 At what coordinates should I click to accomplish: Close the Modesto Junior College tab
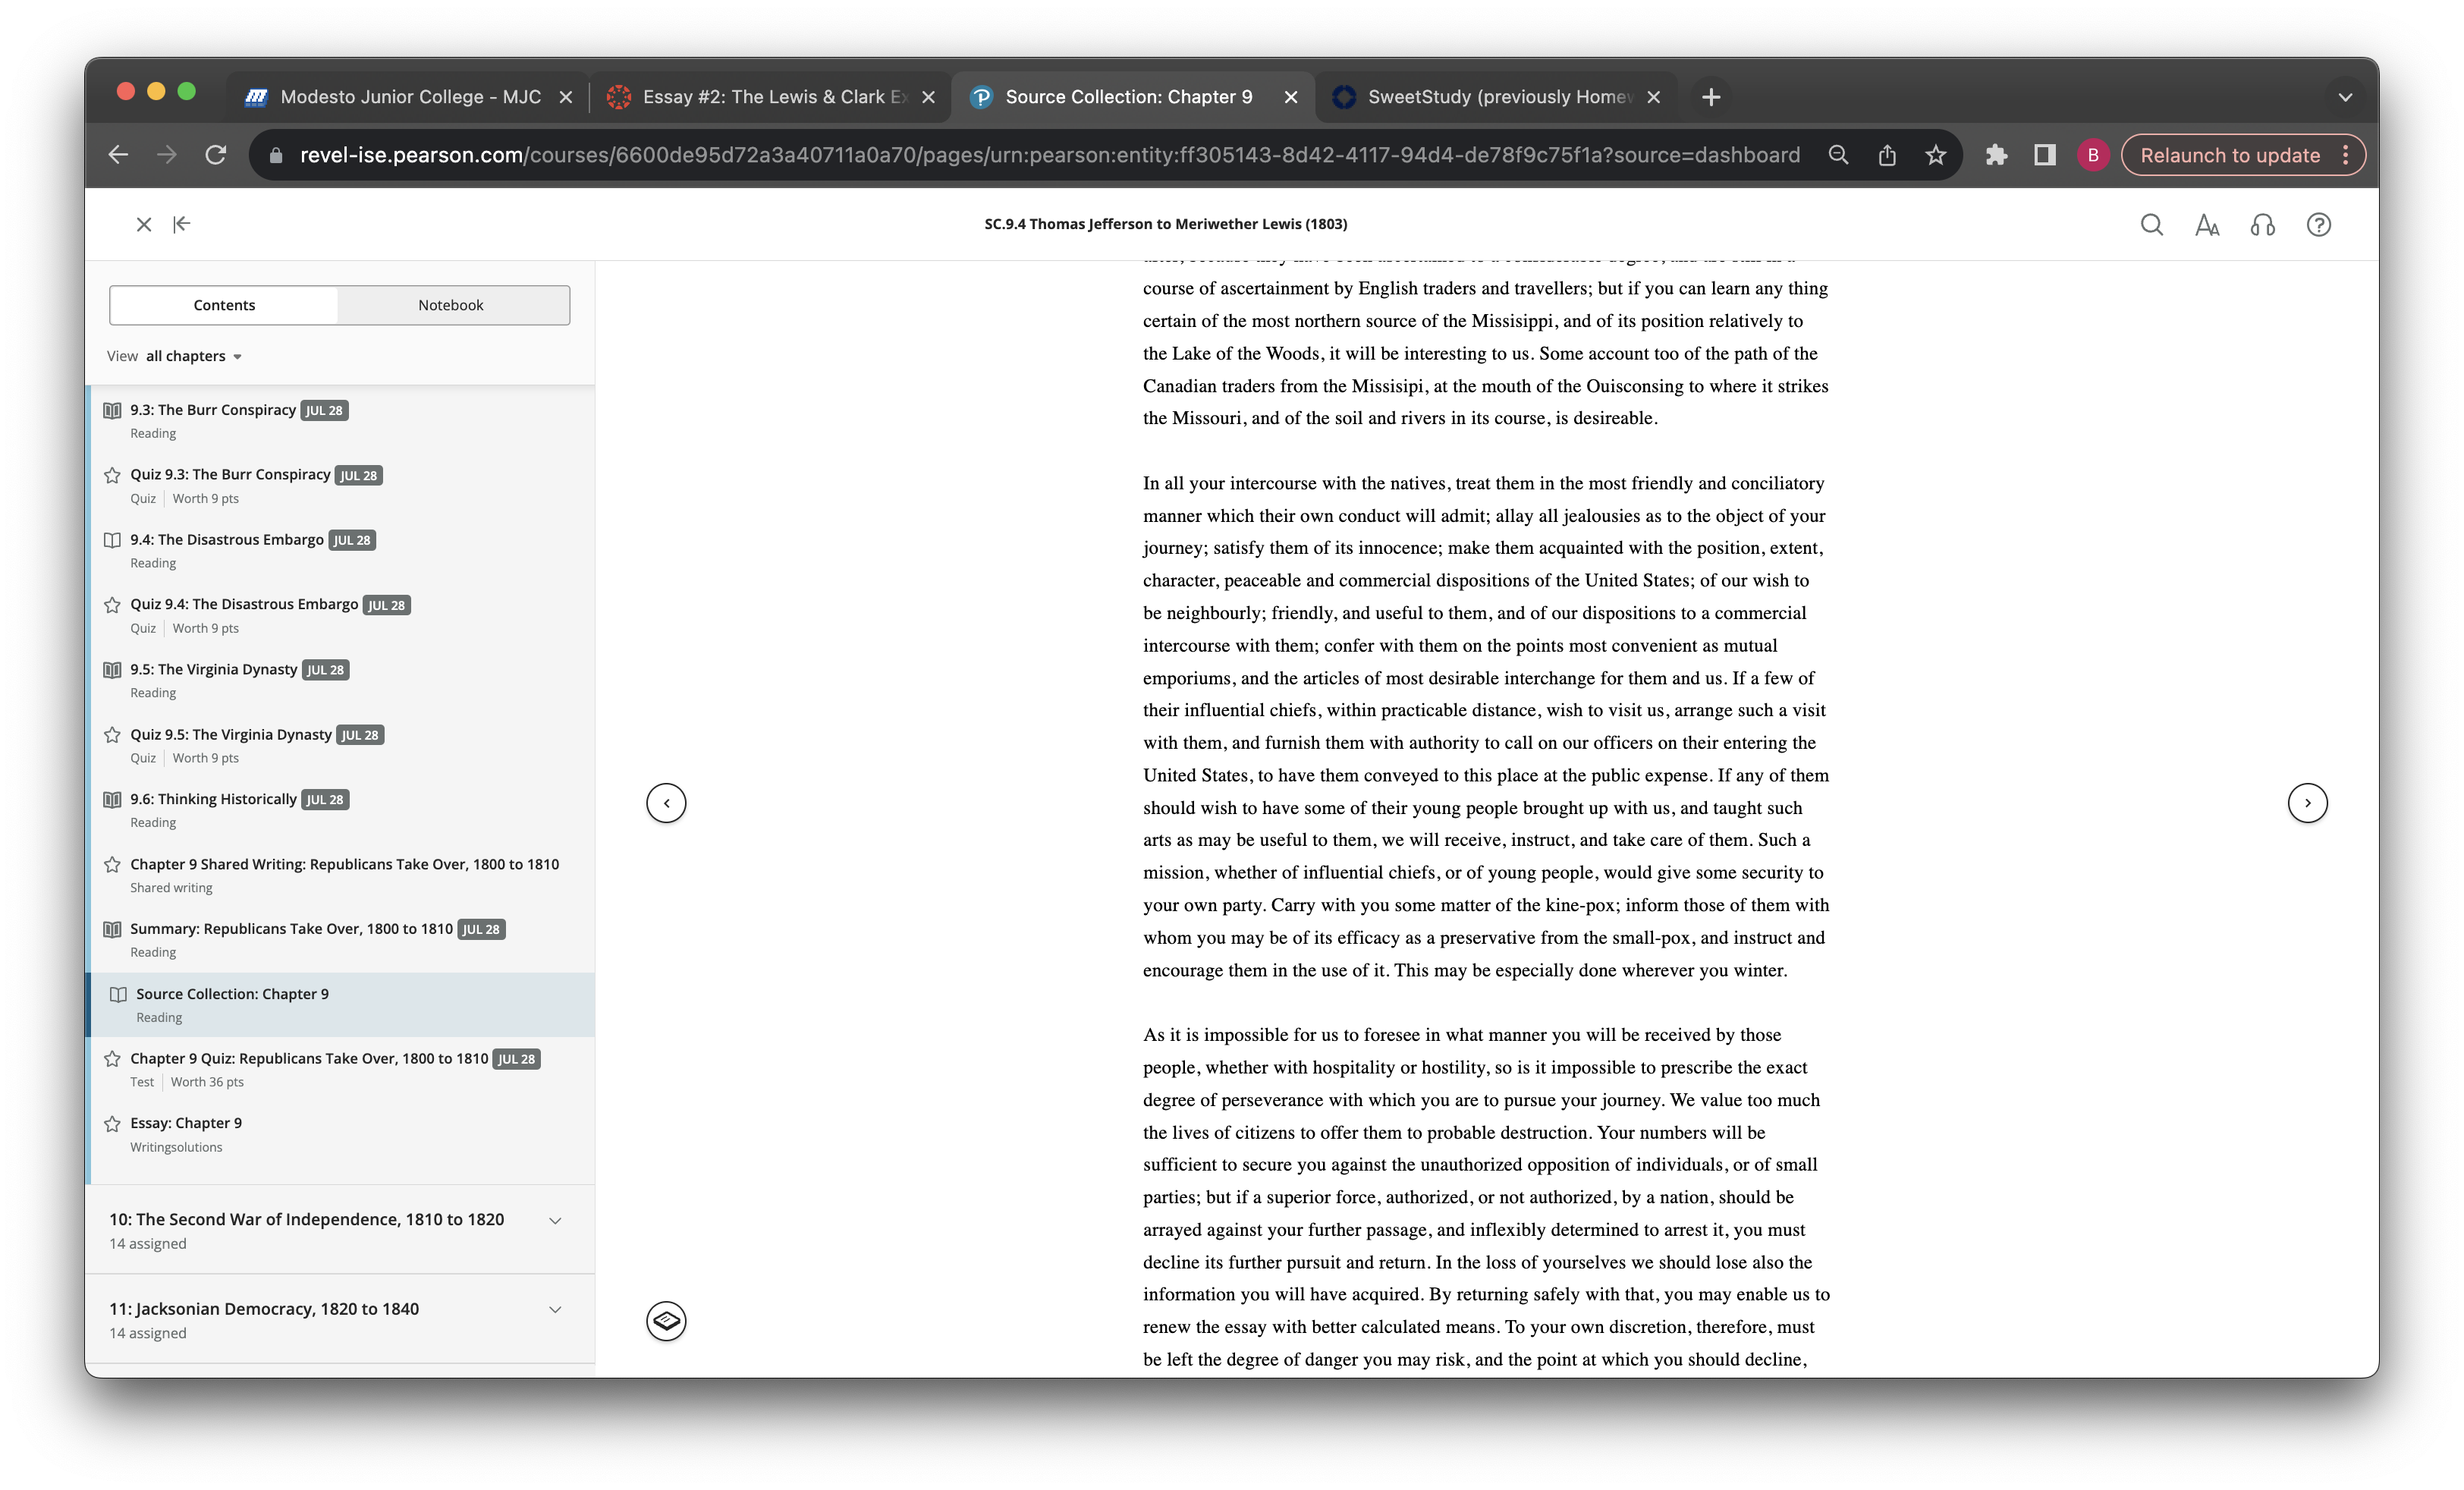tap(566, 97)
